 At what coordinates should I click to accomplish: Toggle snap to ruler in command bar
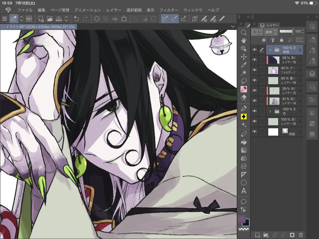click(165, 19)
